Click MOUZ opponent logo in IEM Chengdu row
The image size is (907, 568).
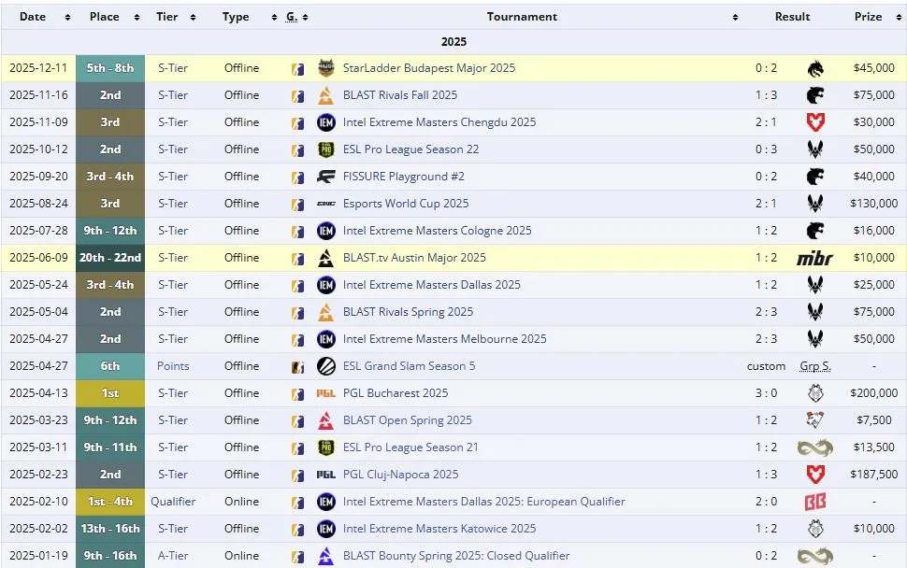[x=815, y=122]
